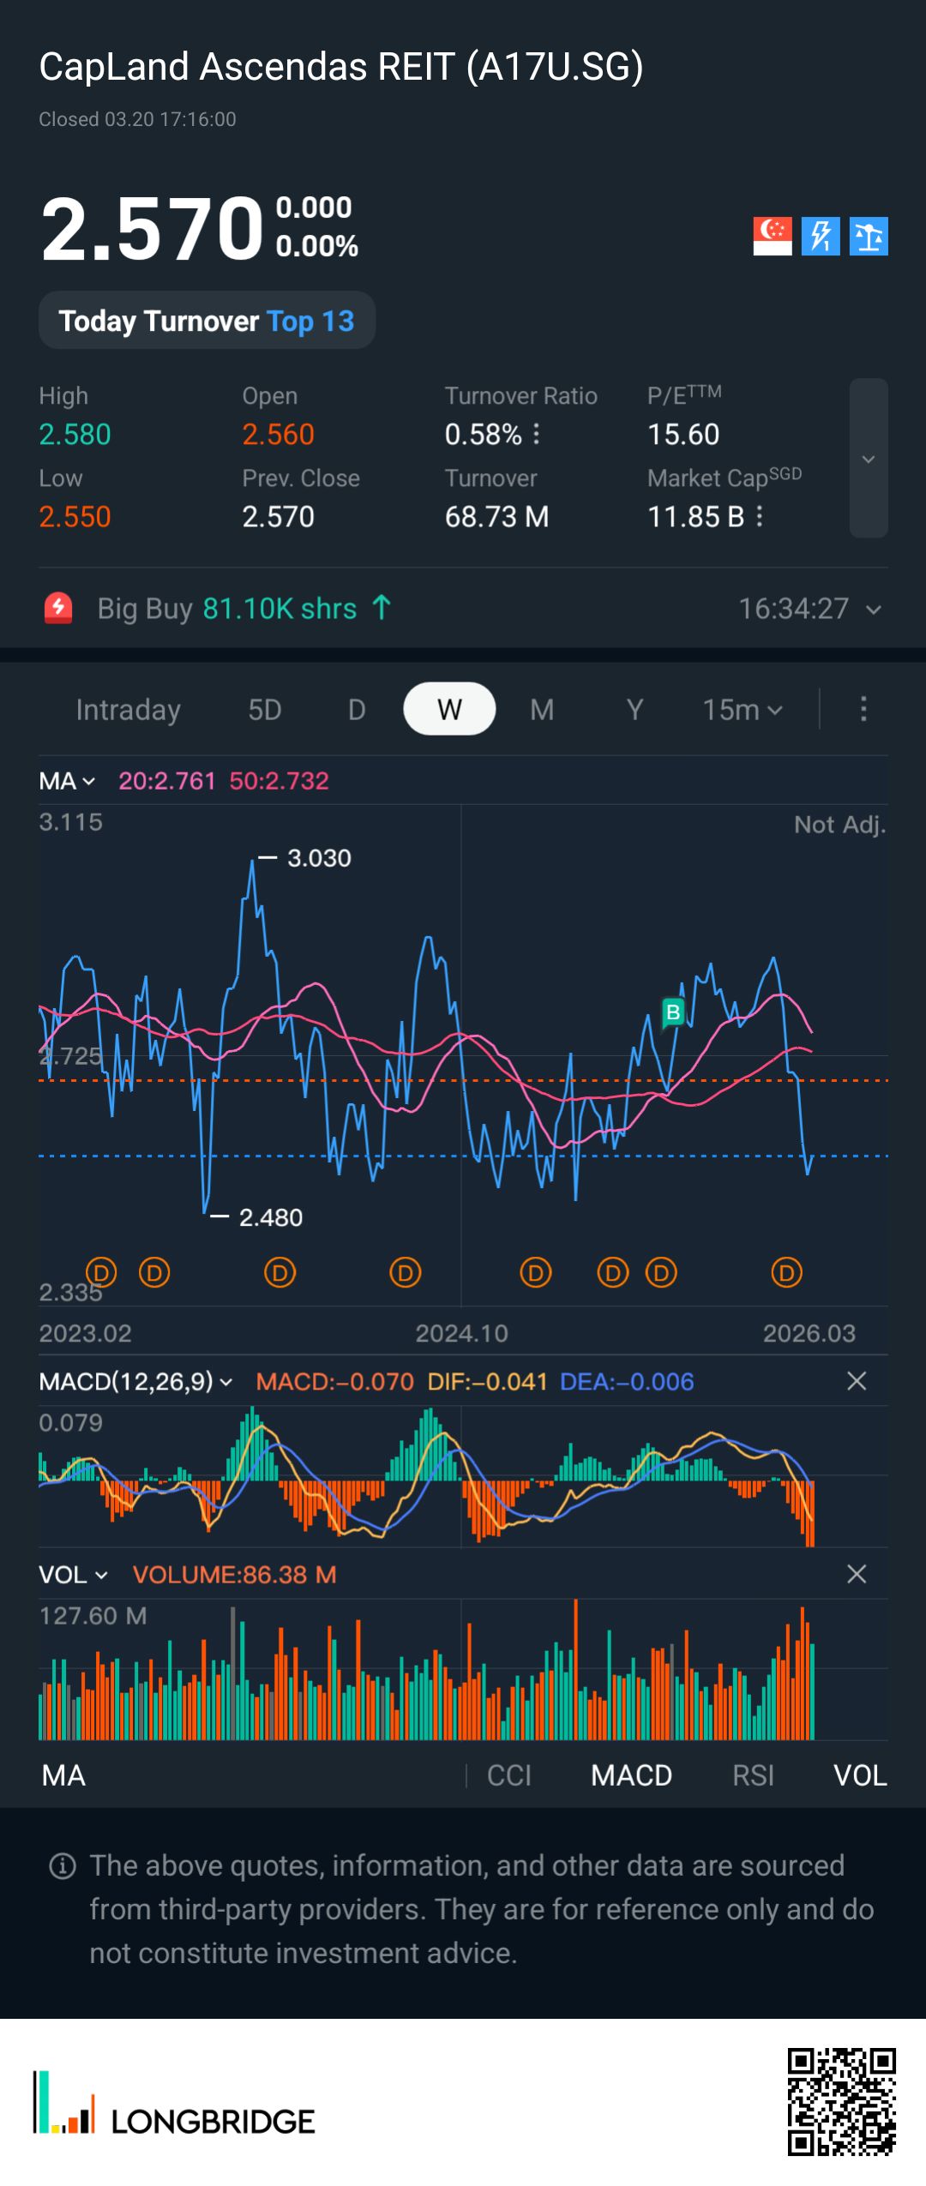This screenshot has height=2186, width=926.
Task: Tap the Singapore flag market icon
Action: click(772, 236)
